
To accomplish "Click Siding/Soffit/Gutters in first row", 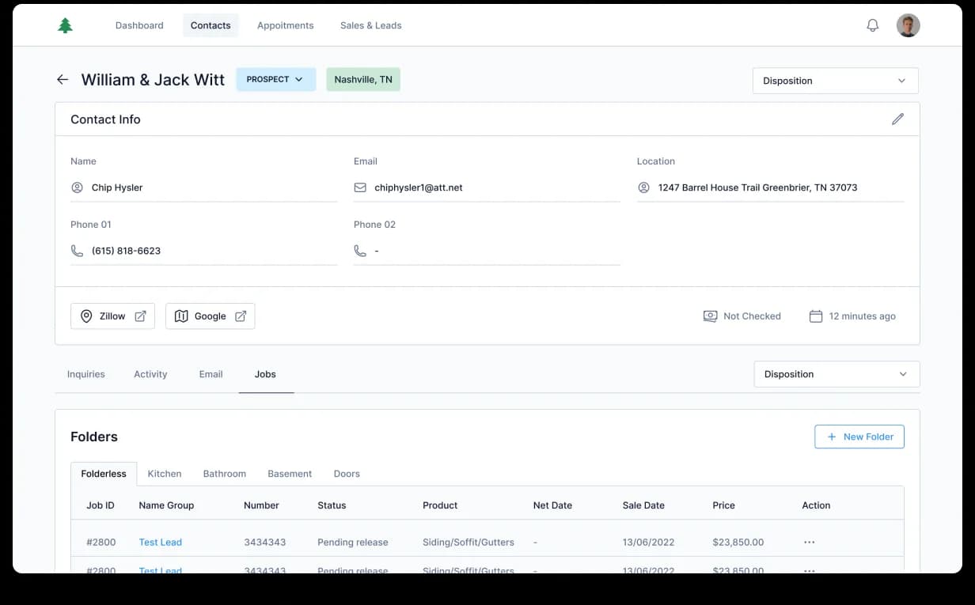I will click(x=469, y=543).
